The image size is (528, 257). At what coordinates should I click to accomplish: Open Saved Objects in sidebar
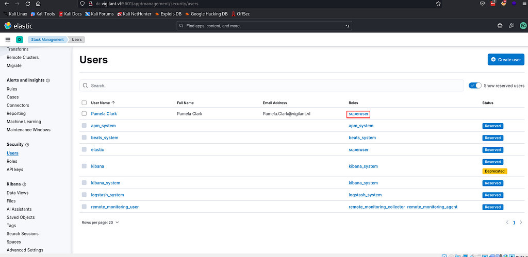(x=21, y=217)
